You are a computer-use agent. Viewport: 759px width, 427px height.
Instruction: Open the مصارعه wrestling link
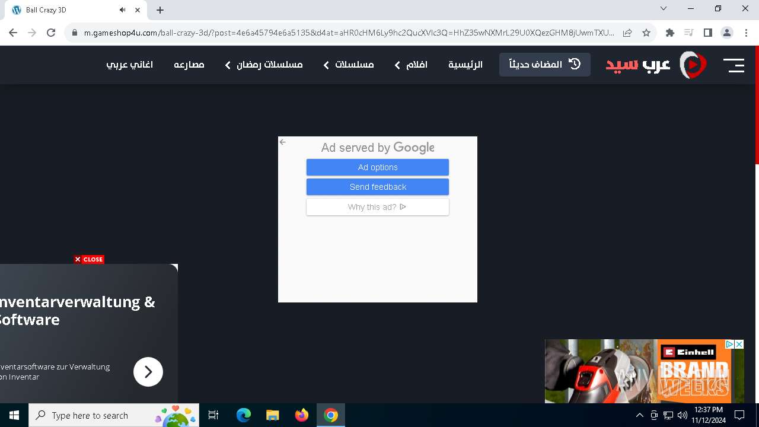pos(189,65)
